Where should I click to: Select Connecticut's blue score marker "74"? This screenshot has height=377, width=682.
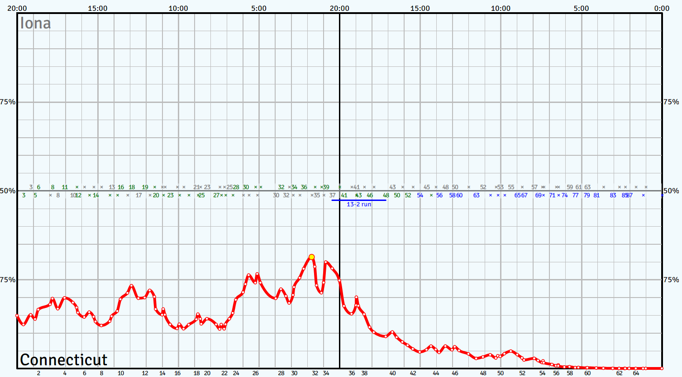pos(564,195)
